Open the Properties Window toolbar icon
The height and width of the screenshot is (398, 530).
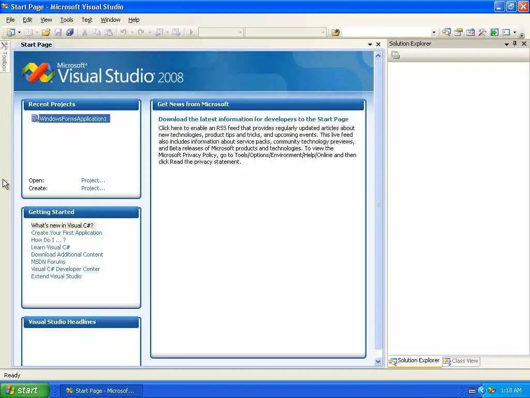coord(459,32)
